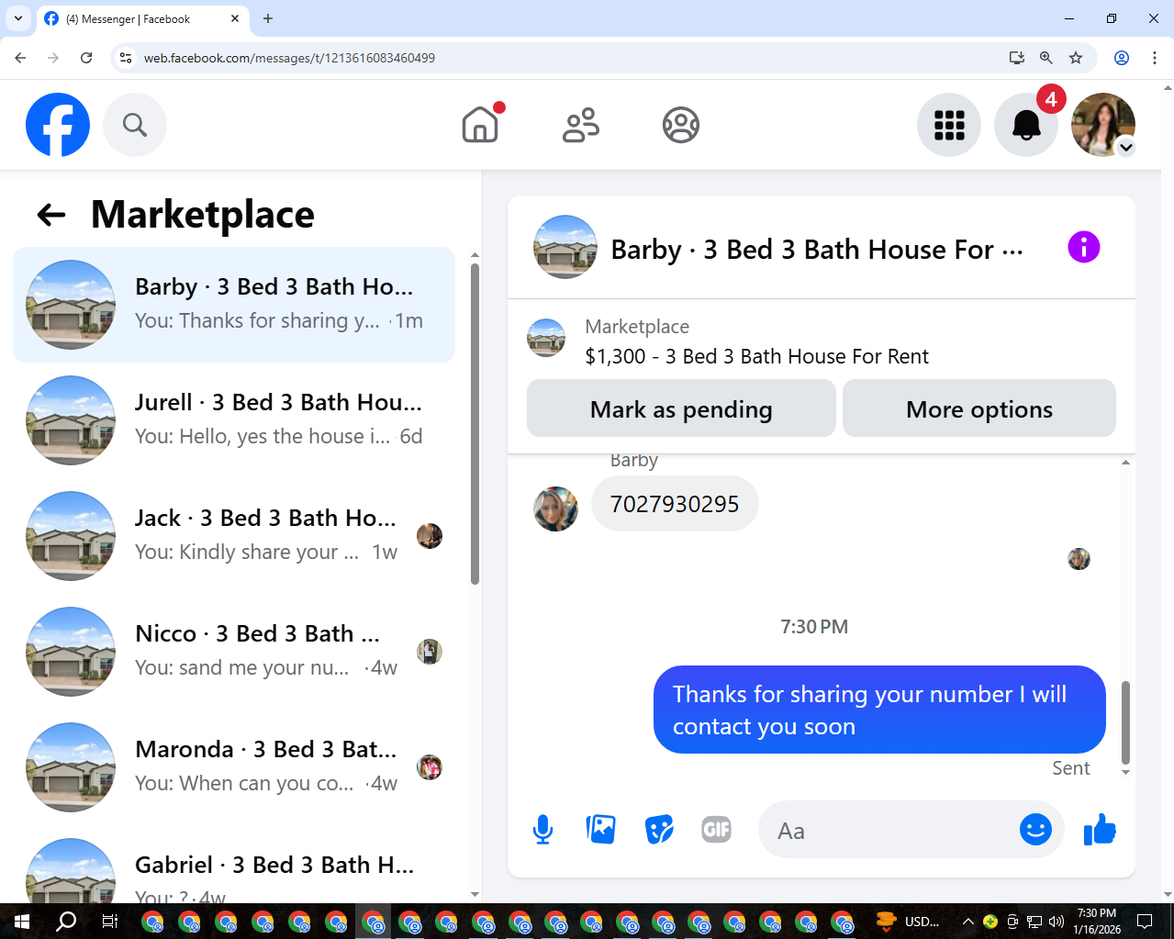Send a thumbs-up like
Viewport: 1174px width, 939px height.
click(x=1100, y=830)
